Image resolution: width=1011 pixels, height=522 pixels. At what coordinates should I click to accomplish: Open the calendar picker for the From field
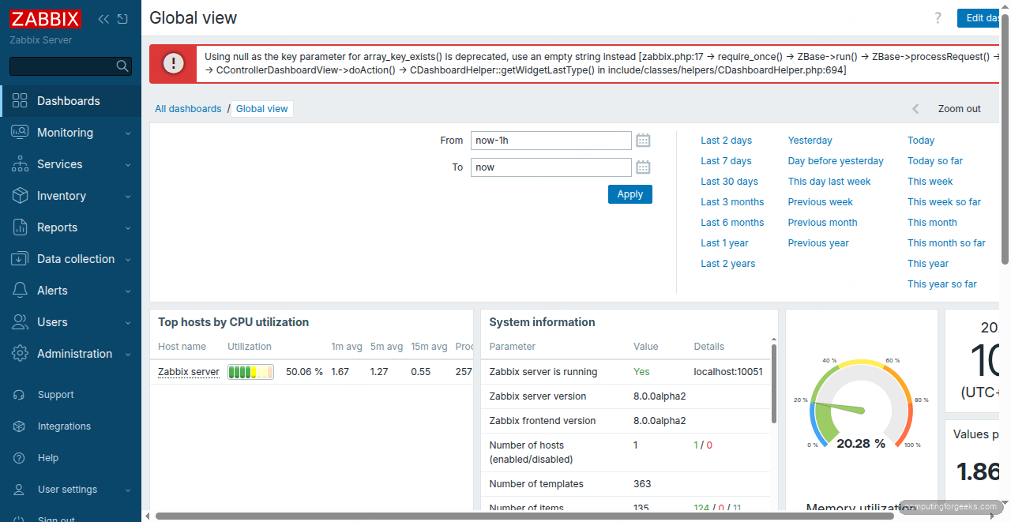642,140
